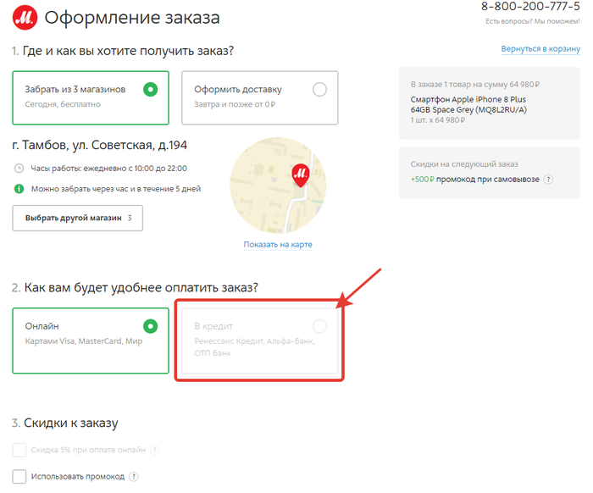
Task: Open help icon next to promo code bonus
Action: click(548, 180)
